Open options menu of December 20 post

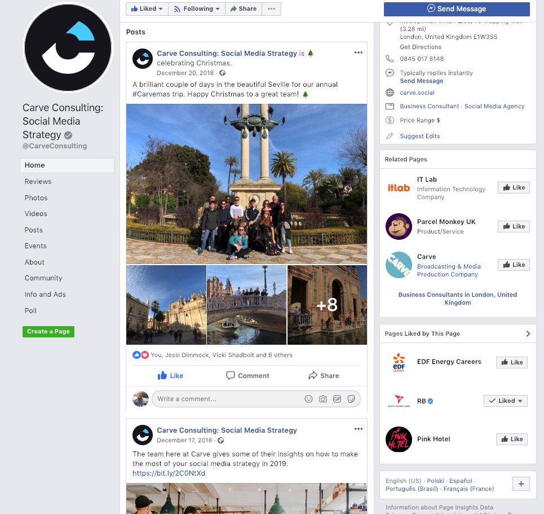click(359, 52)
